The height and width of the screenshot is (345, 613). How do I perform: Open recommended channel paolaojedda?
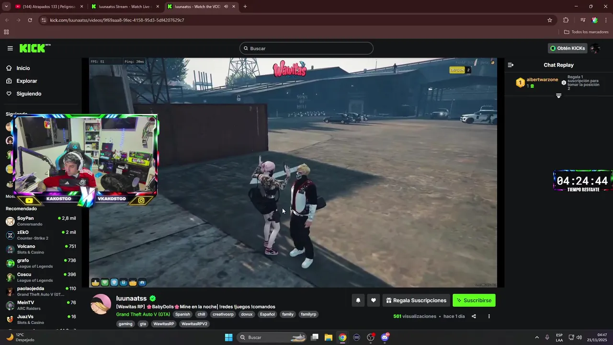41,291
